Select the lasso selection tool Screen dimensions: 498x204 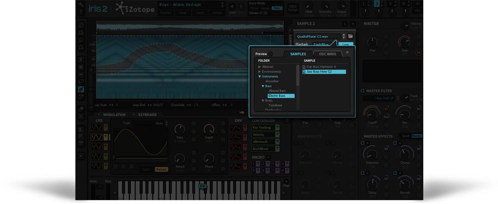coord(81,81)
